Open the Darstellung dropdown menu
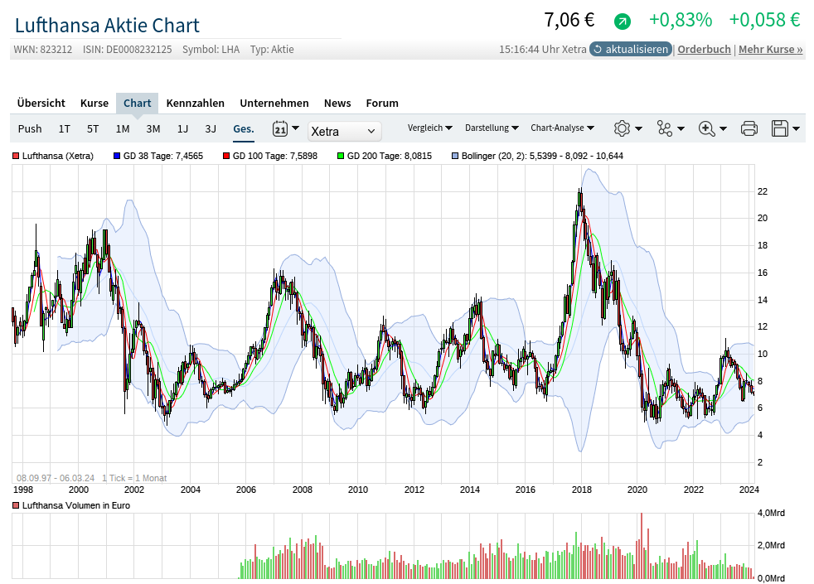Viewport: 814px width, 584px height. click(x=492, y=128)
